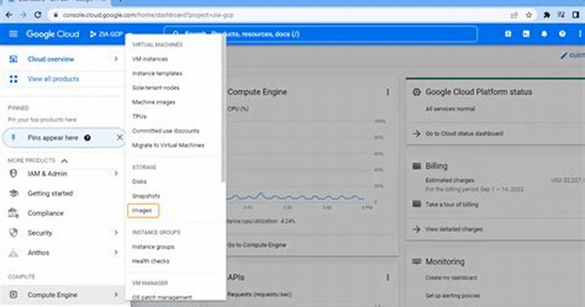Collapse the More Products section
Image resolution: width=585 pixels, height=307 pixels.
[65, 161]
